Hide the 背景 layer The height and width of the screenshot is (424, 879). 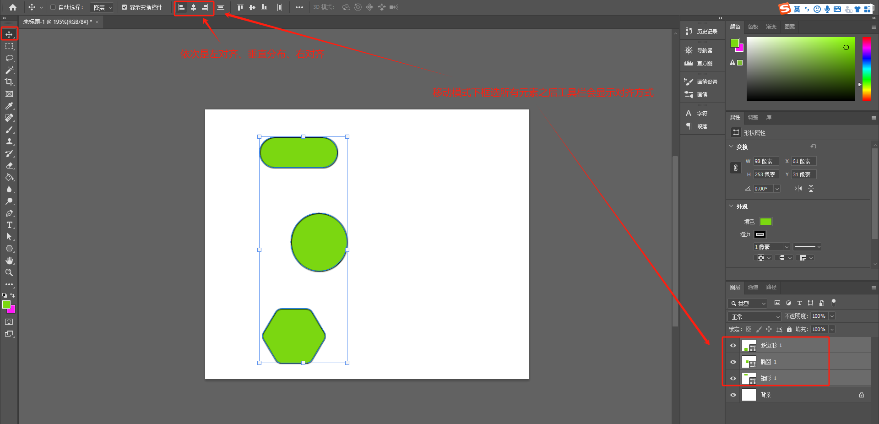733,395
